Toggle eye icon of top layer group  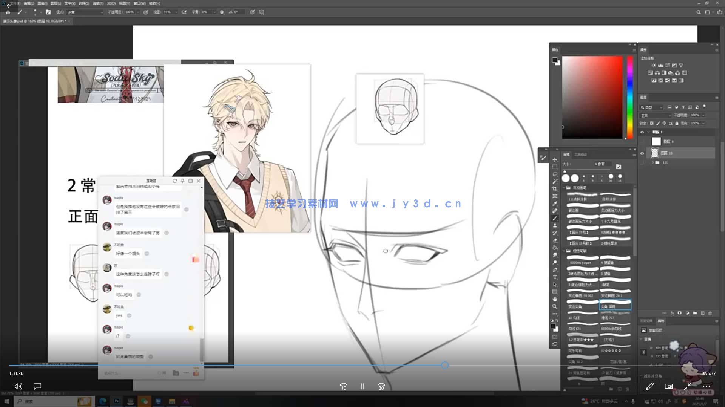coord(642,132)
